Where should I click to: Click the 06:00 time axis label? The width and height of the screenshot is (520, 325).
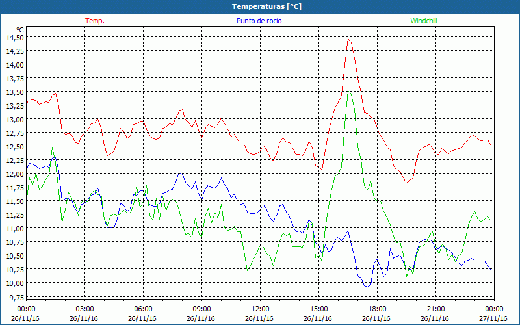[143, 309]
